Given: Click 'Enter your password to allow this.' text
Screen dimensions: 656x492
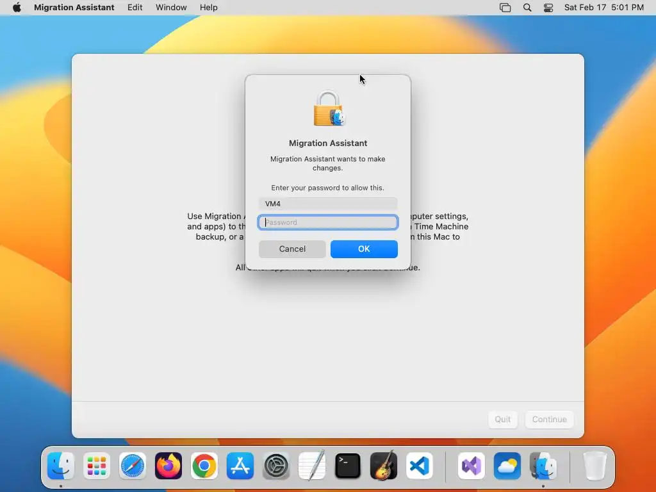Looking at the screenshot, I should [x=327, y=188].
